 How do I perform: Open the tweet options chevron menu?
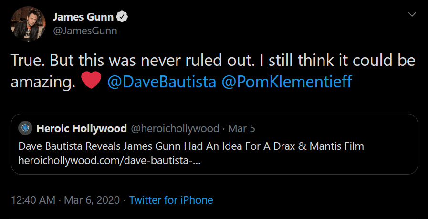click(x=412, y=15)
